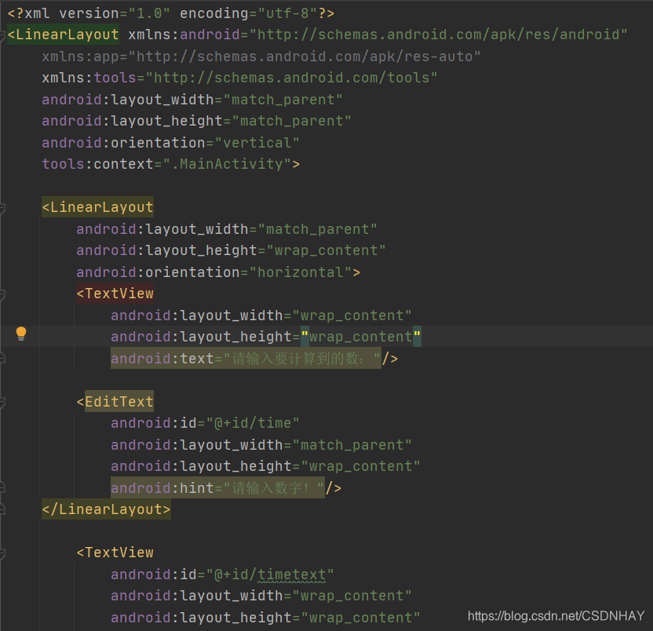The height and width of the screenshot is (631, 653).
Task: Click the <TextView tag above timetext id
Action: click(x=115, y=553)
